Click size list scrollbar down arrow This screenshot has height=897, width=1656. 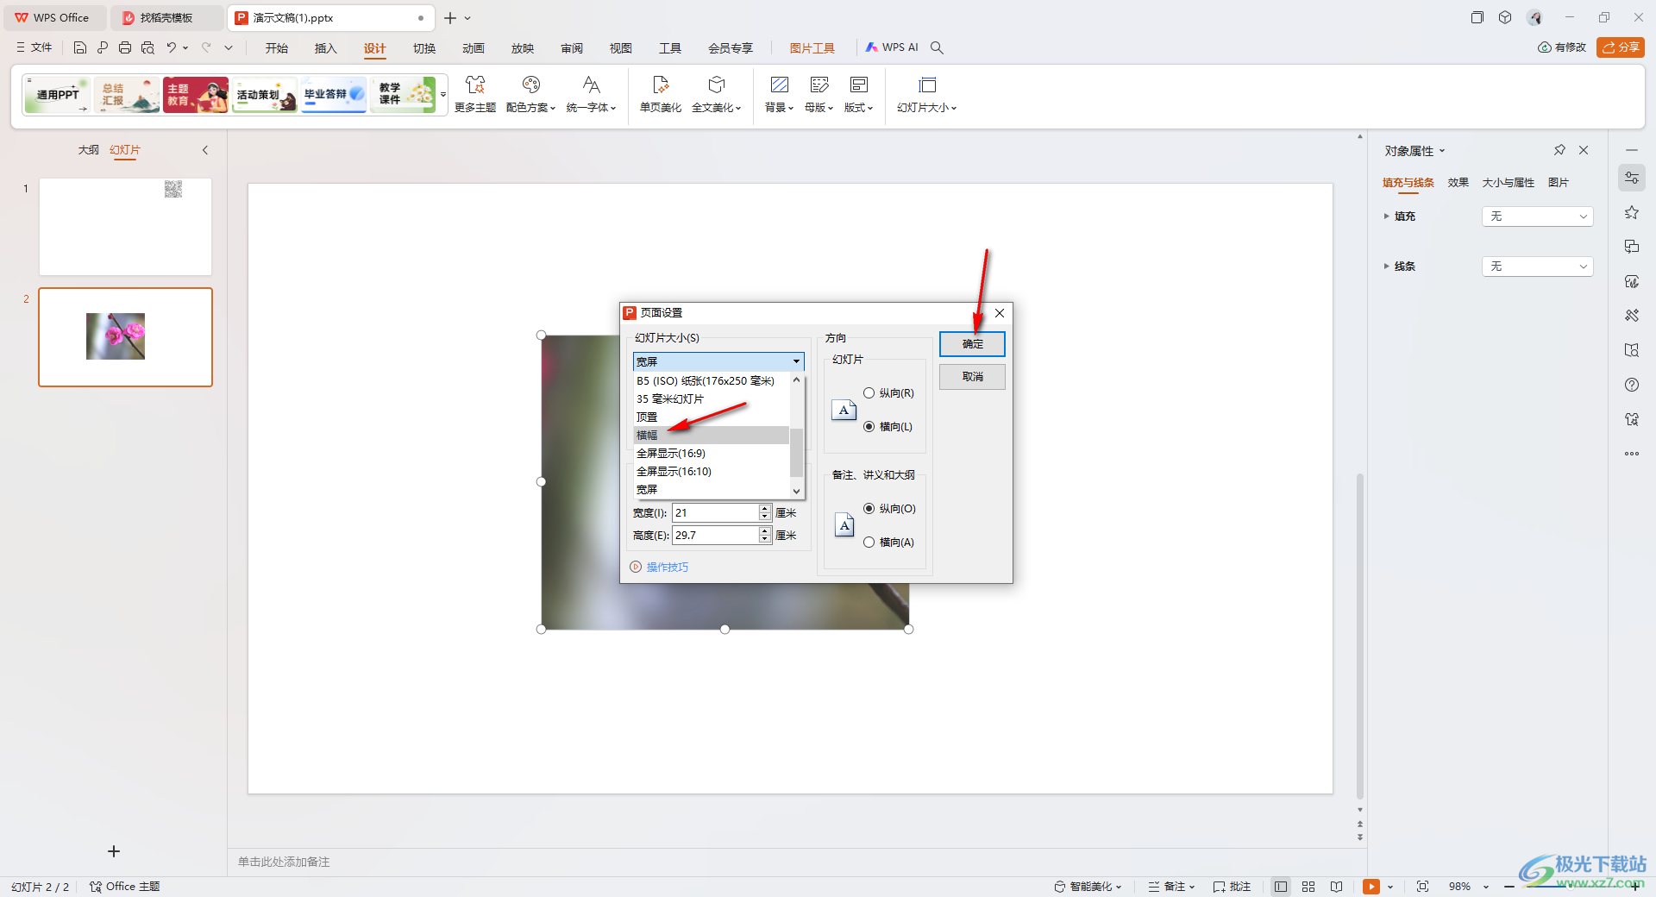(796, 492)
